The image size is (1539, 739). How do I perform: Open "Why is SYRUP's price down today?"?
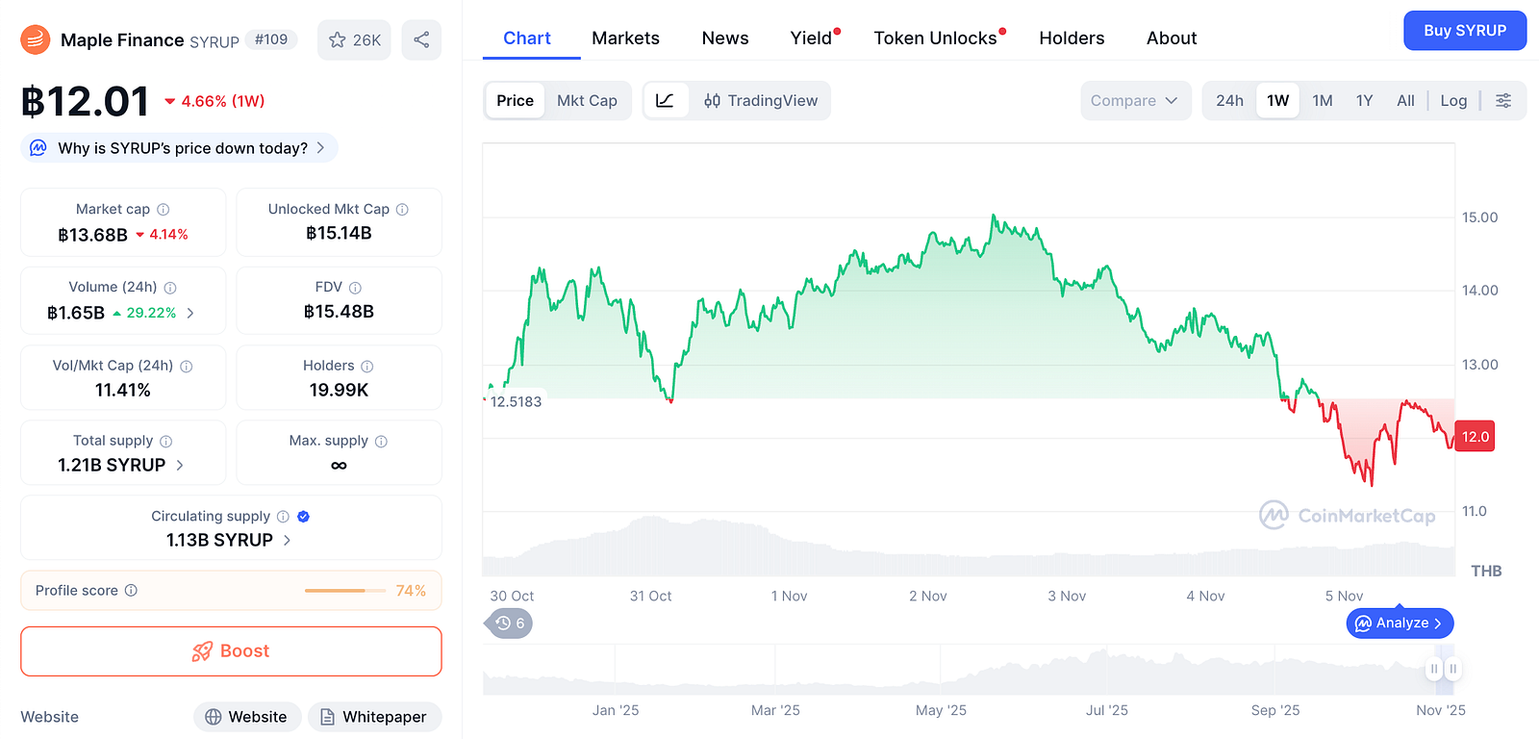tap(179, 147)
